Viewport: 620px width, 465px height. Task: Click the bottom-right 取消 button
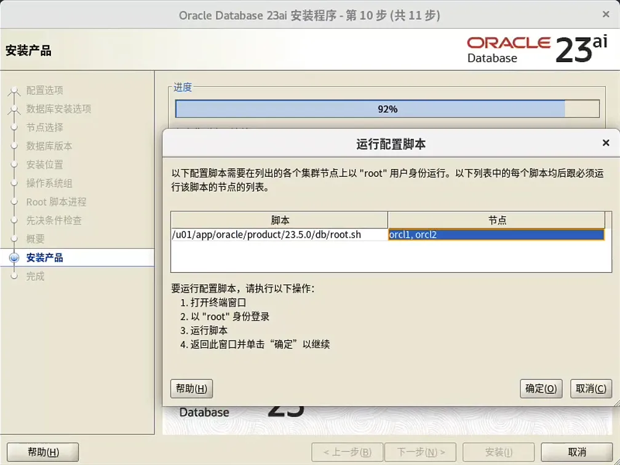(x=577, y=451)
